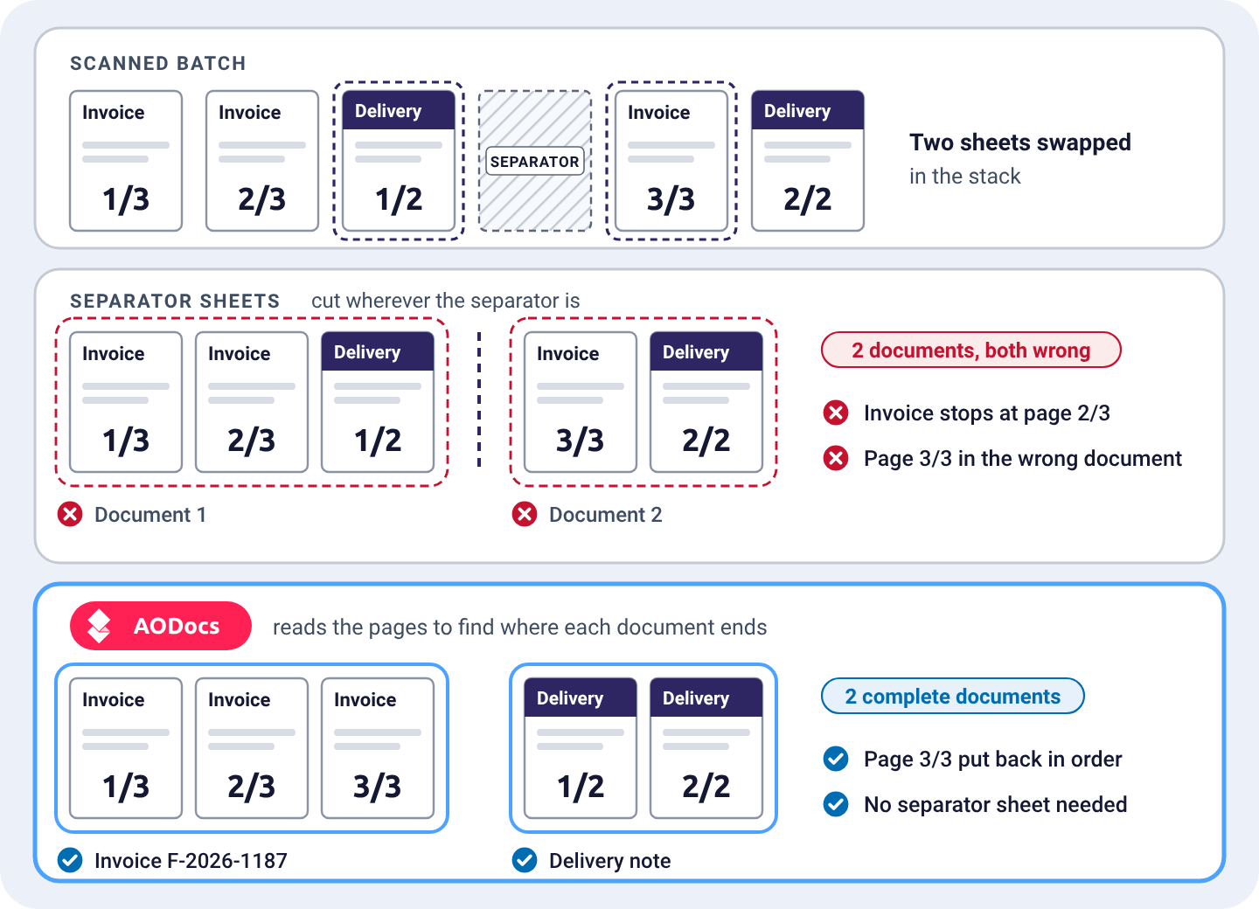Click the dashed vertical cut line between documents
This screenshot has height=909, width=1259.
(x=479, y=399)
